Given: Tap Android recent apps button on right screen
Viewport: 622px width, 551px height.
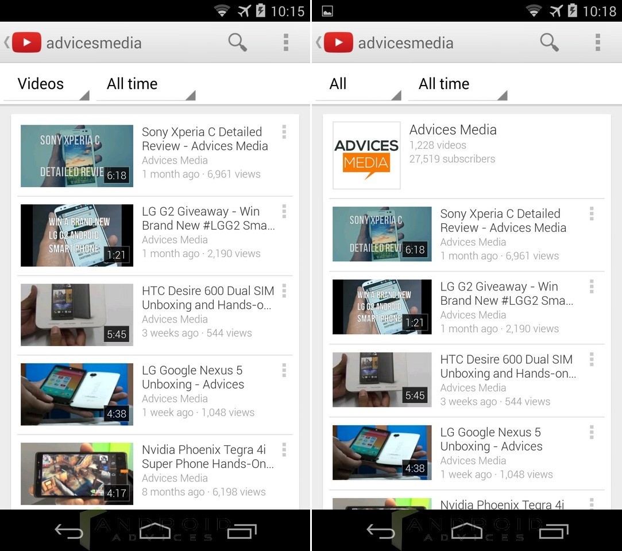Looking at the screenshot, I should pyautogui.click(x=554, y=531).
